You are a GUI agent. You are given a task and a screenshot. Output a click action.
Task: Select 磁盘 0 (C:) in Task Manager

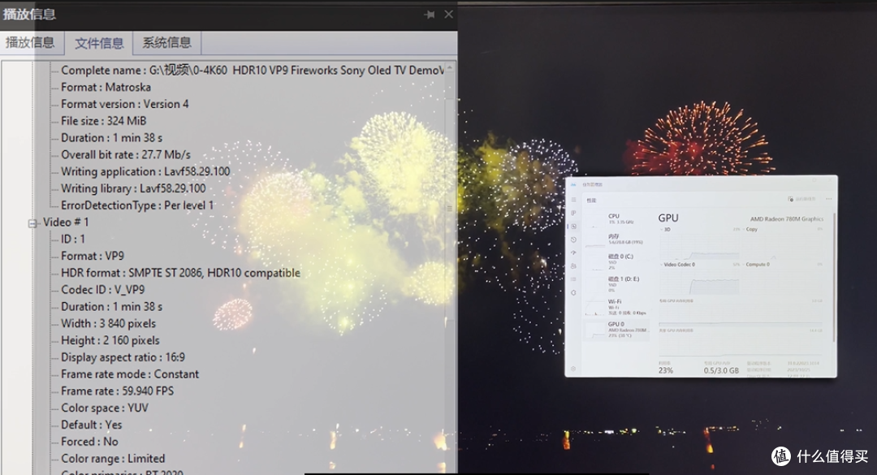[x=617, y=261]
